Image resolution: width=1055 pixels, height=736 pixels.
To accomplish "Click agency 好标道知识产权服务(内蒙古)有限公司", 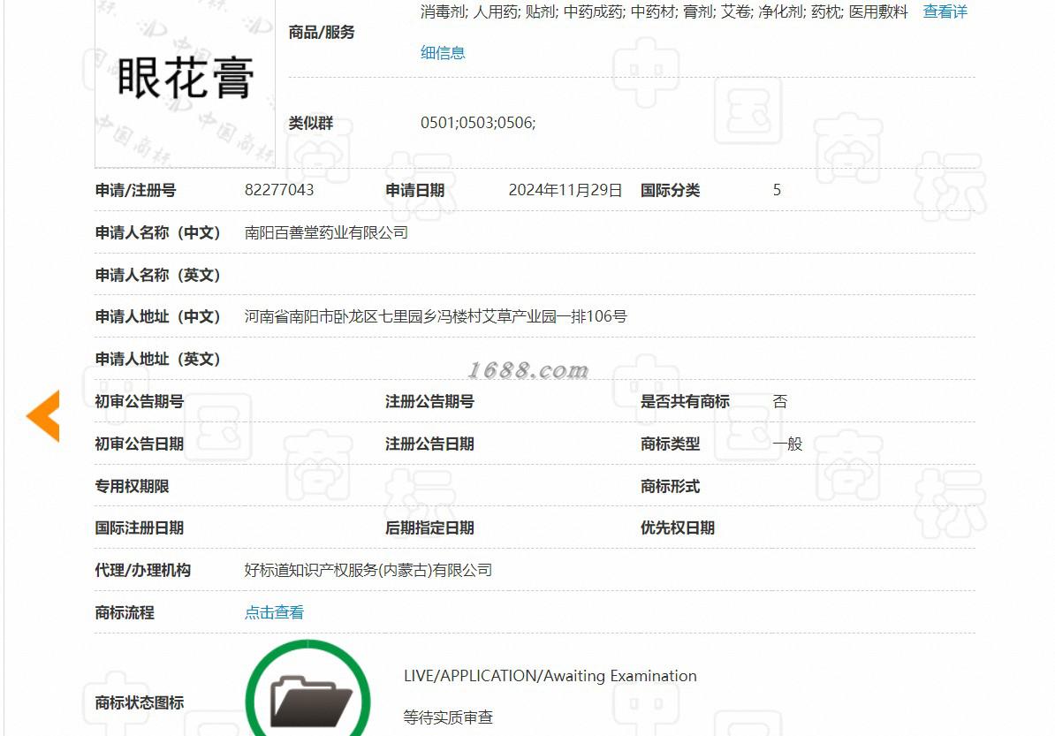I will 368,571.
